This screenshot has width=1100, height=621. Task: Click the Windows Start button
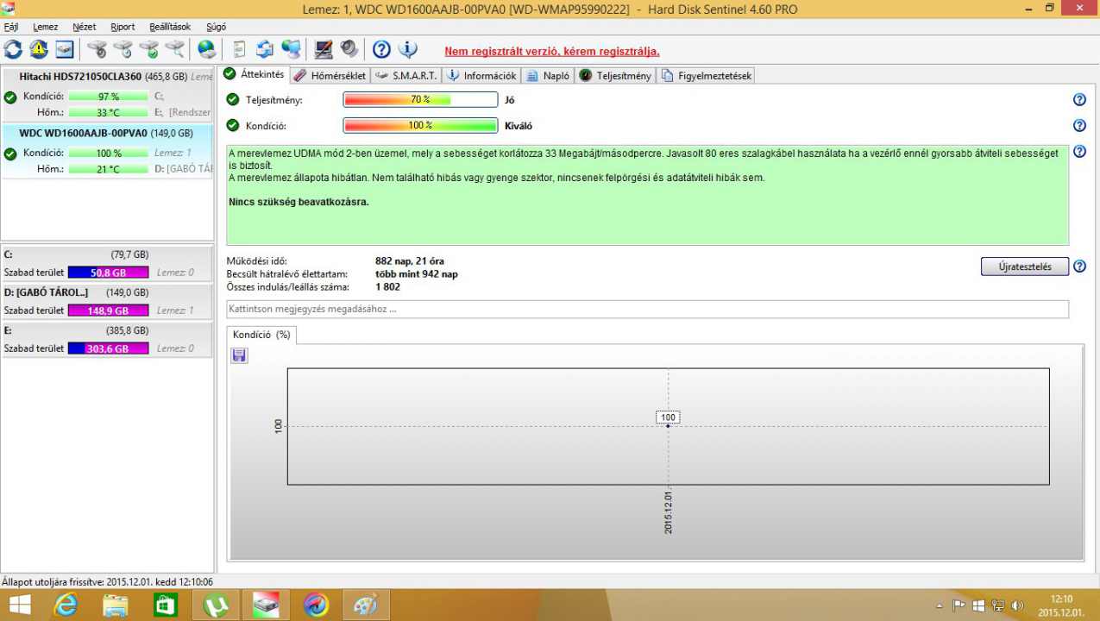[19, 605]
